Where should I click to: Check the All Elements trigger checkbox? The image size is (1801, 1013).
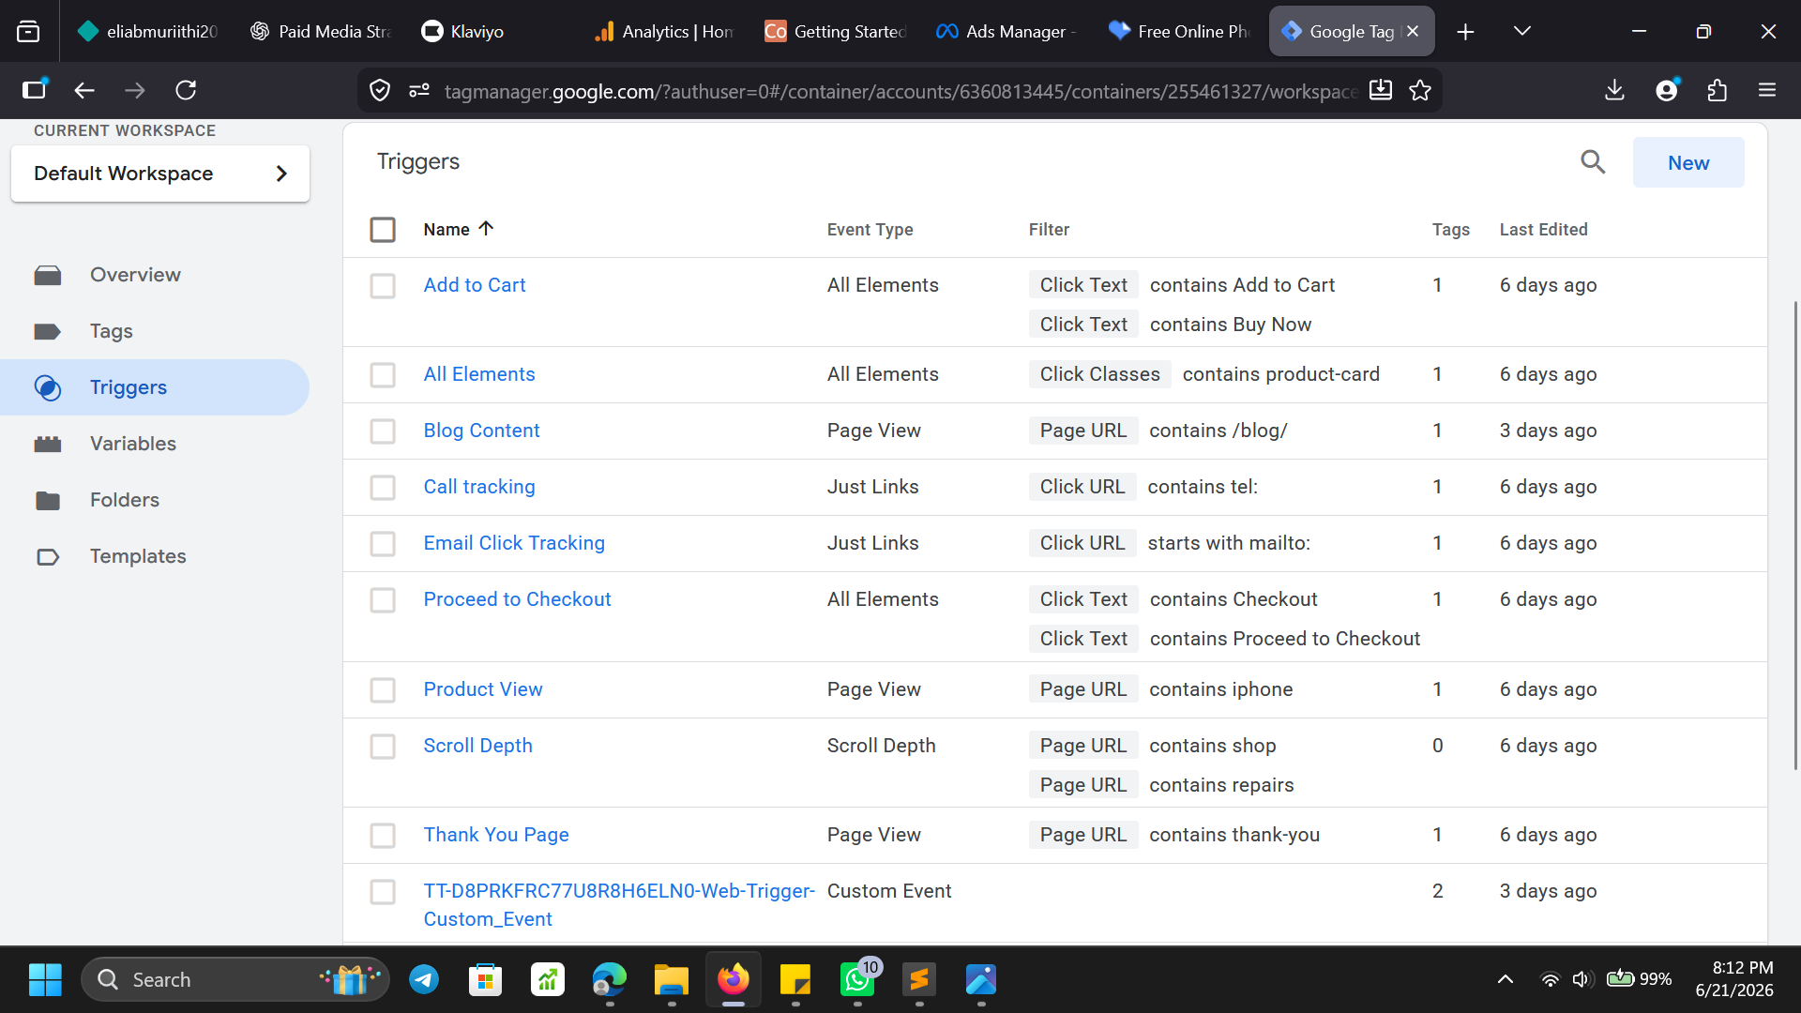point(383,375)
